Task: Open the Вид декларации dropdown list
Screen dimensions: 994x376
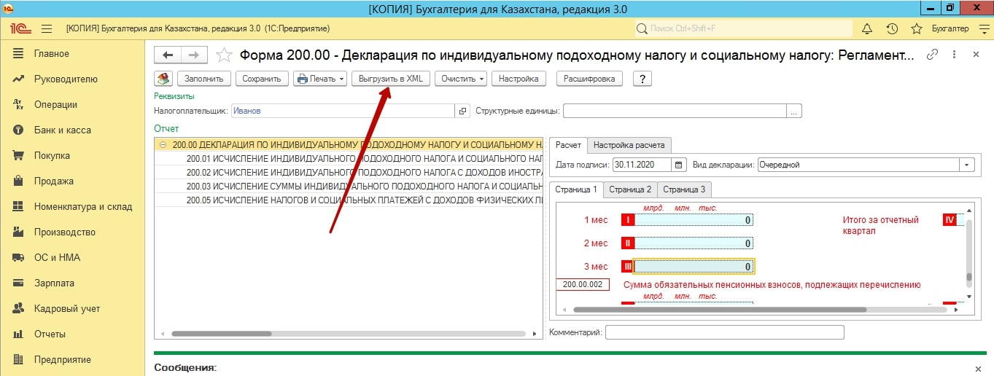Action: tap(967, 165)
